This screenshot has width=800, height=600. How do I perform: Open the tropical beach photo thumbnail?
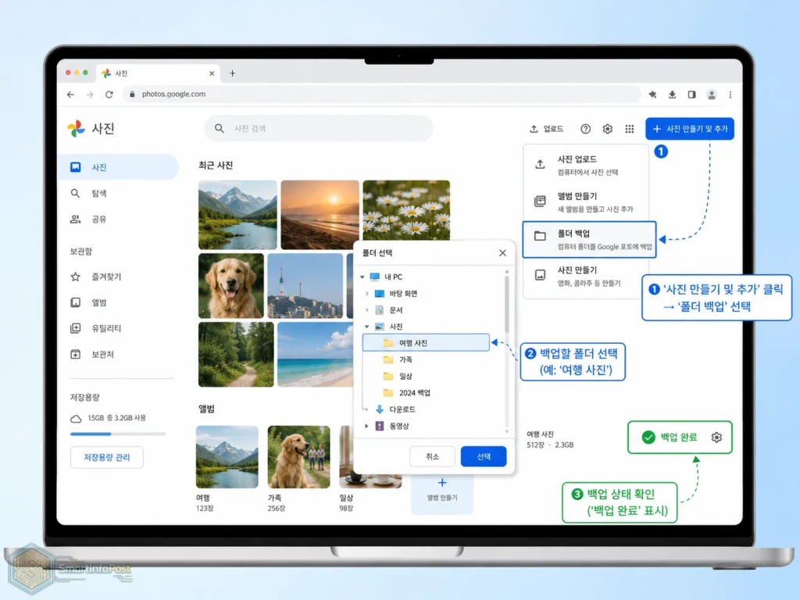pos(316,355)
